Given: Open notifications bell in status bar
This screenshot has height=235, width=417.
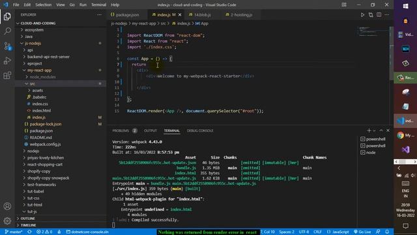Looking at the screenshot, I should click(387, 232).
